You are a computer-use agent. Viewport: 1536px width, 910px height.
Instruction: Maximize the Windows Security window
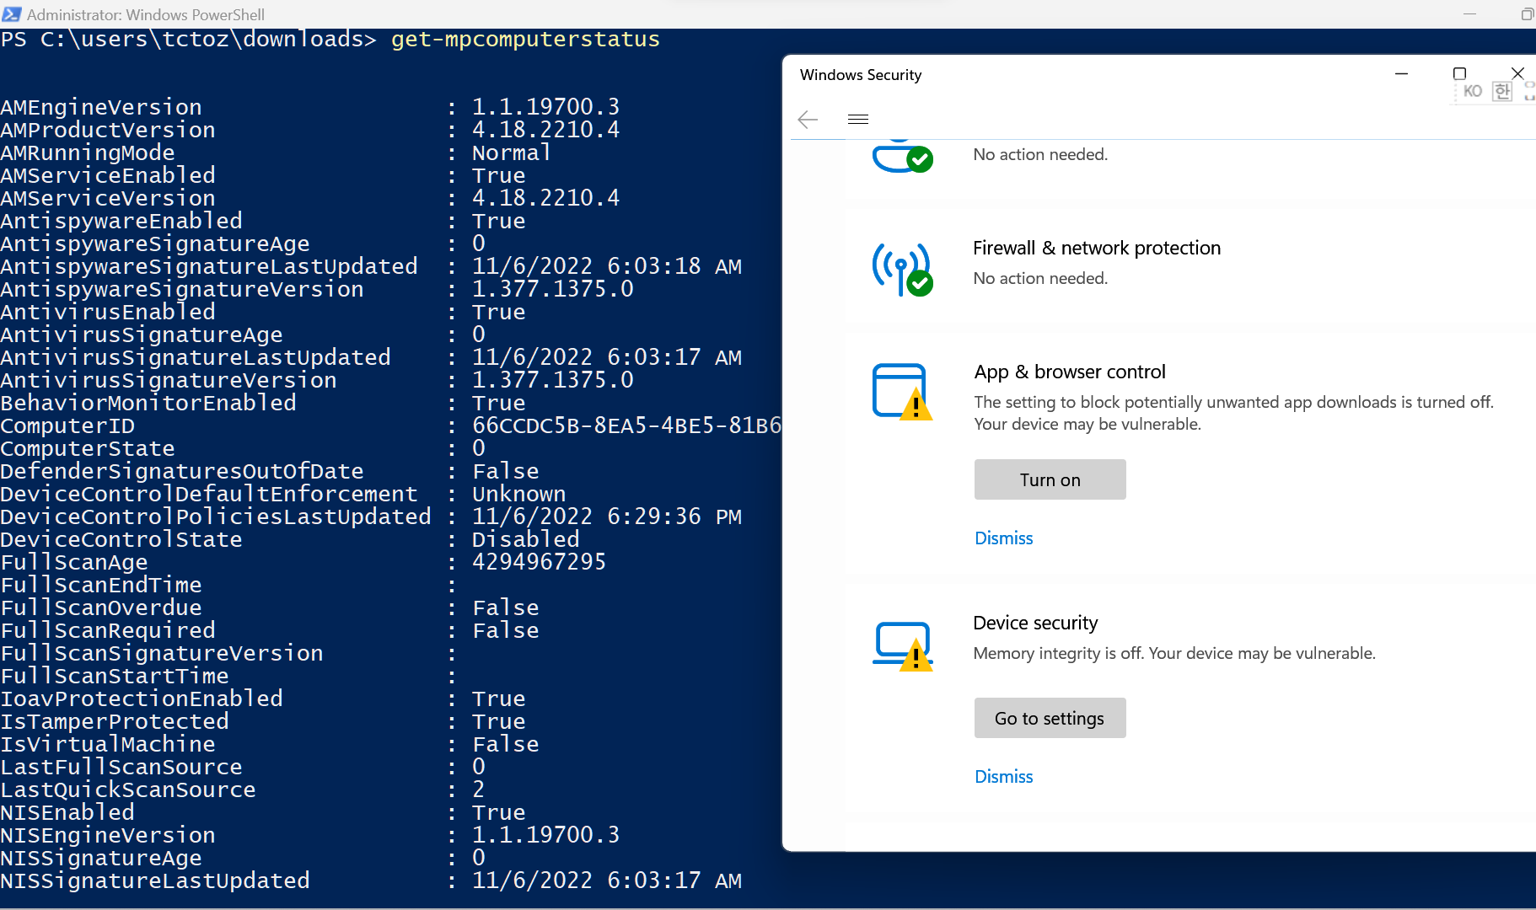click(1460, 74)
